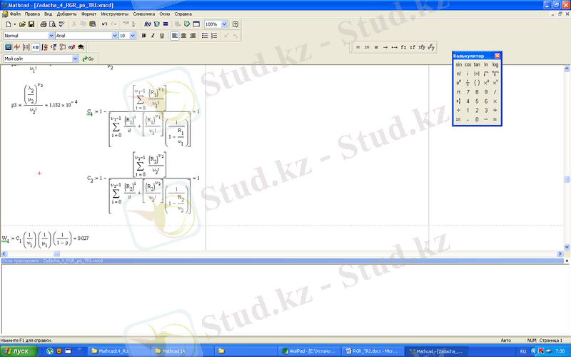Open the vector and matrix toolbar icon
571x357 pixels.
26,47
